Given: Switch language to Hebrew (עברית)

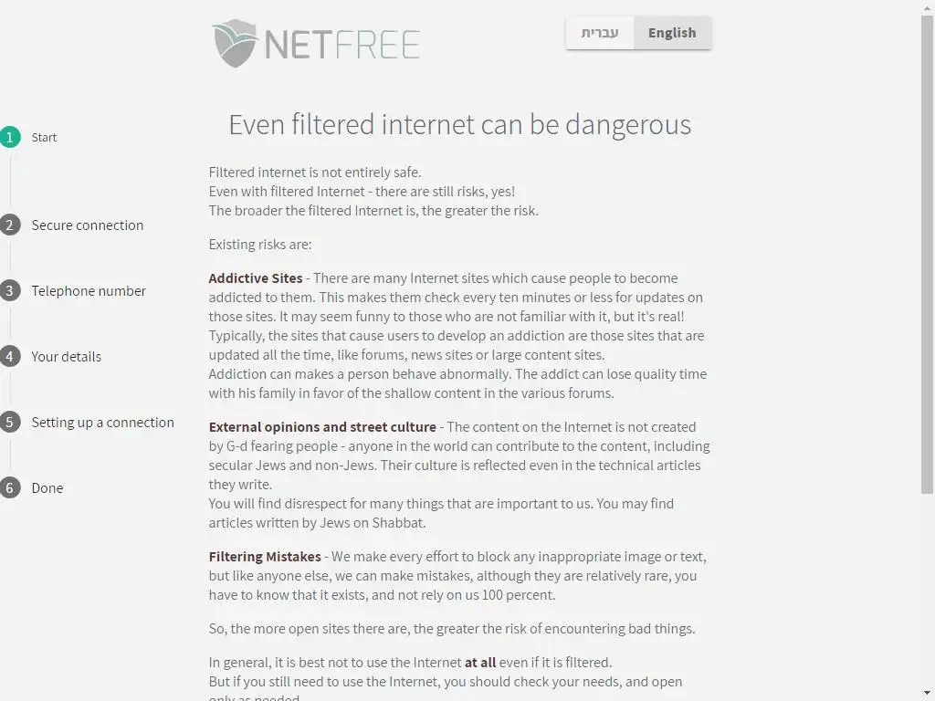Looking at the screenshot, I should [600, 33].
